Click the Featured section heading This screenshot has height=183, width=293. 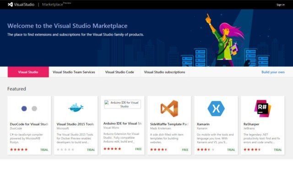click(x=16, y=89)
